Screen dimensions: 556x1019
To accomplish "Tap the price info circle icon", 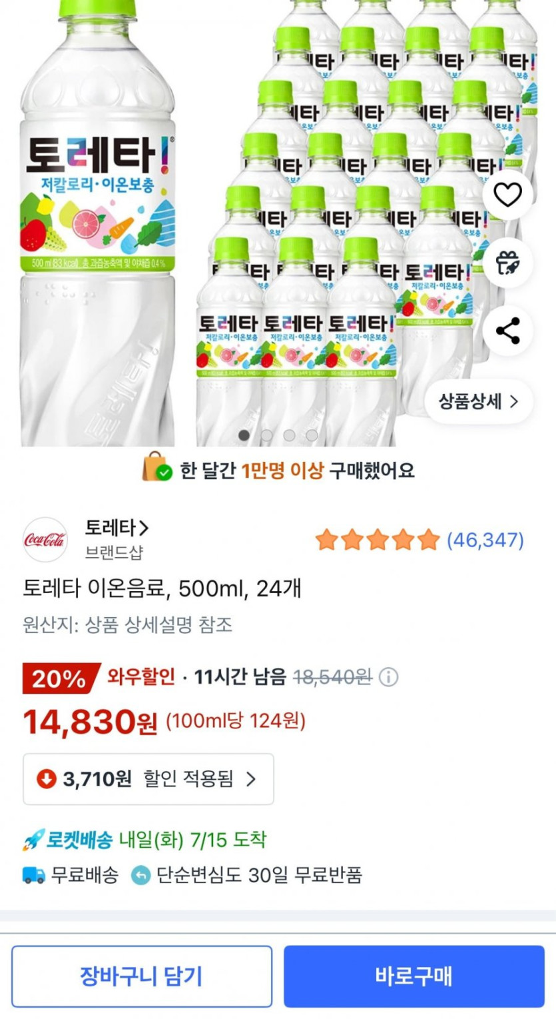I will [x=388, y=678].
